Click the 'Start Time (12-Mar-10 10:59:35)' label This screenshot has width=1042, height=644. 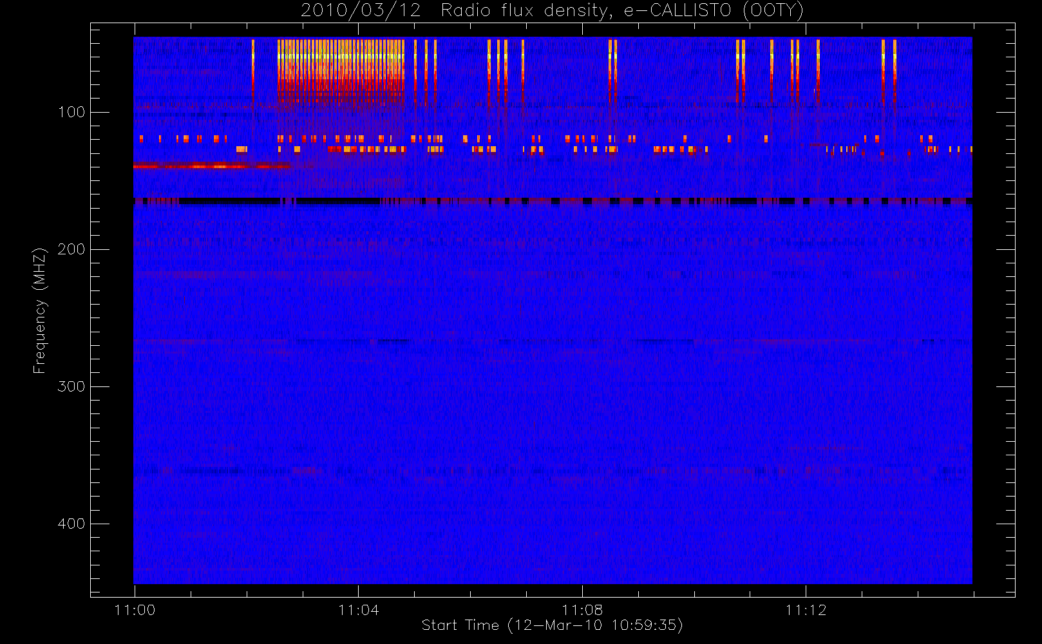552,625
